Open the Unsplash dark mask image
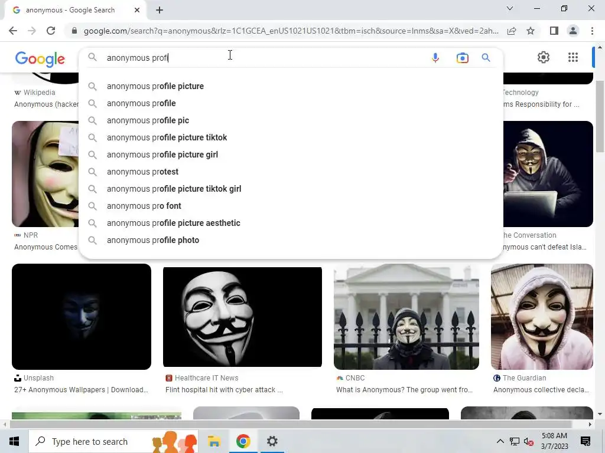The width and height of the screenshot is (605, 453). click(x=82, y=317)
